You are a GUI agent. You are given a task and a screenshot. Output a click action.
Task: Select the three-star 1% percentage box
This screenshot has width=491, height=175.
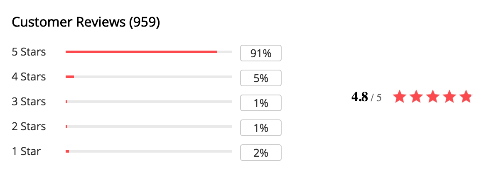coord(261,103)
